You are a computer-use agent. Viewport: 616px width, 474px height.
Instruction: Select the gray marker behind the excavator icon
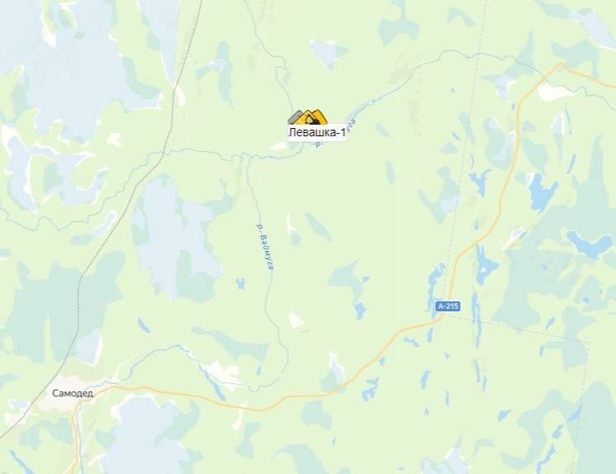point(293,116)
